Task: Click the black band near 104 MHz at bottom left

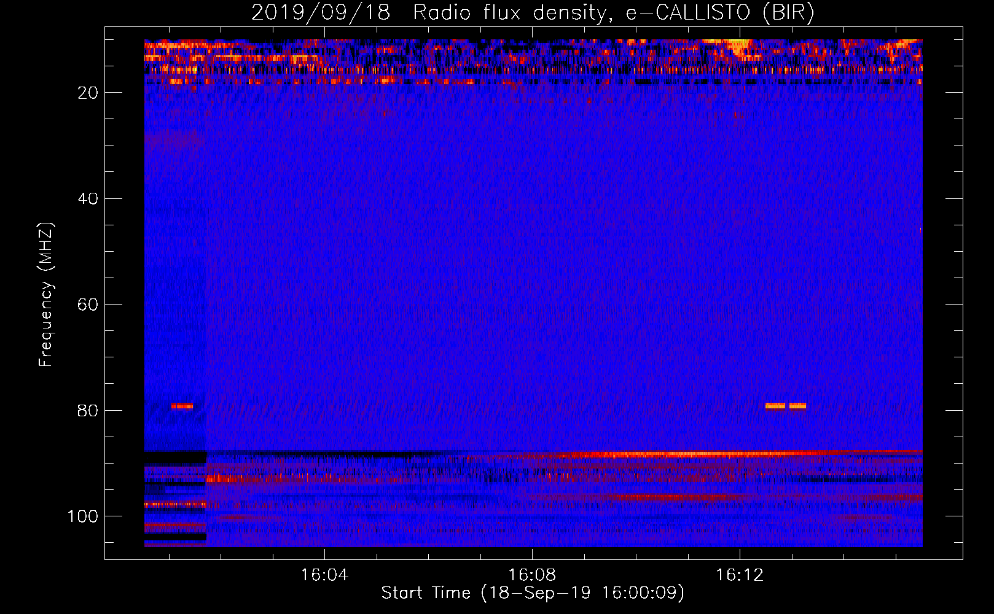Action: (175, 537)
